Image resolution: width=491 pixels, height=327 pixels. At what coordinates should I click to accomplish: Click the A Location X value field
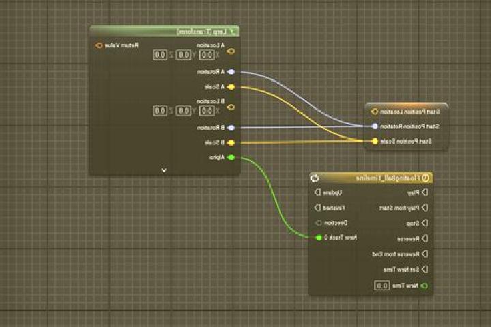(x=207, y=54)
